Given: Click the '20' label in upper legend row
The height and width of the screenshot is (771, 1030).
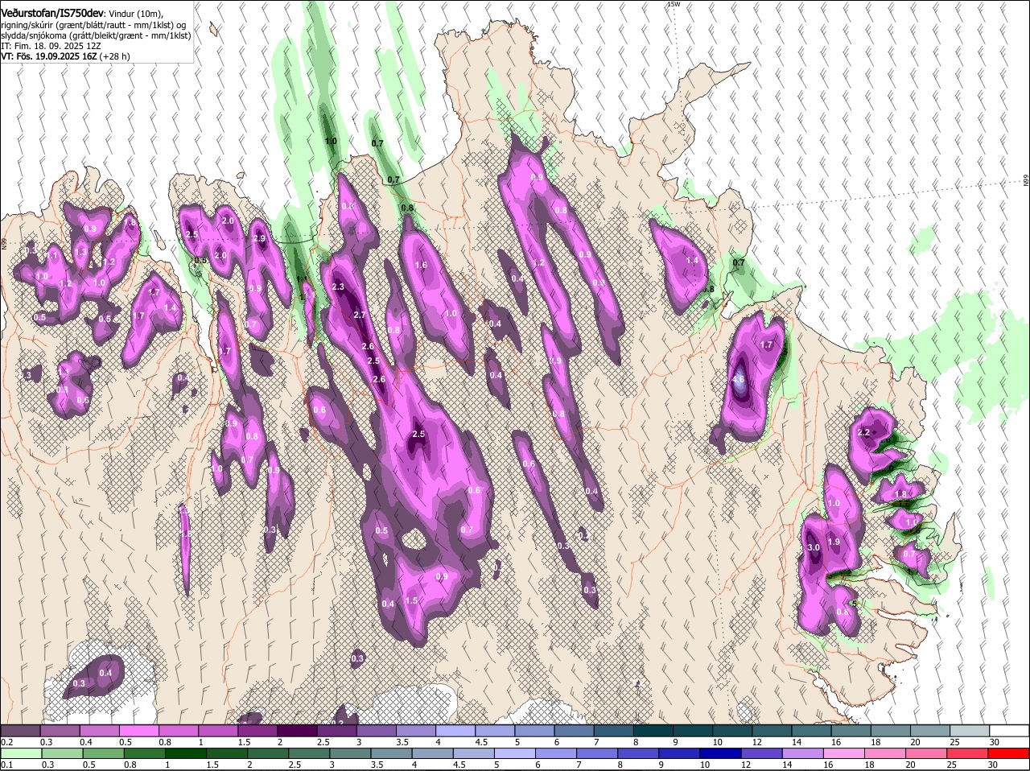Looking at the screenshot, I should [915, 742].
